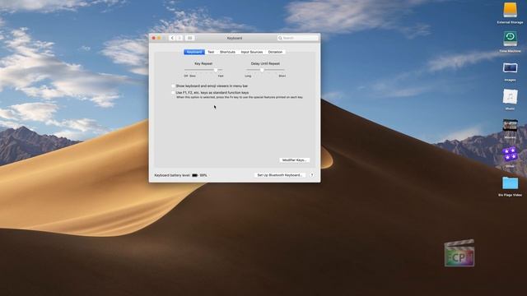Enable Show keyboard and emoji viewers checkbox

[x=173, y=86]
